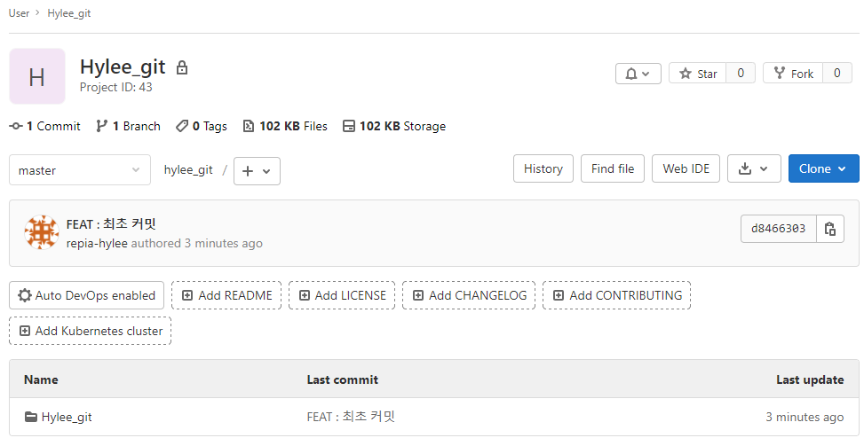Go to the 1 Commit page
Image resolution: width=864 pixels, height=438 pixels.
45,126
